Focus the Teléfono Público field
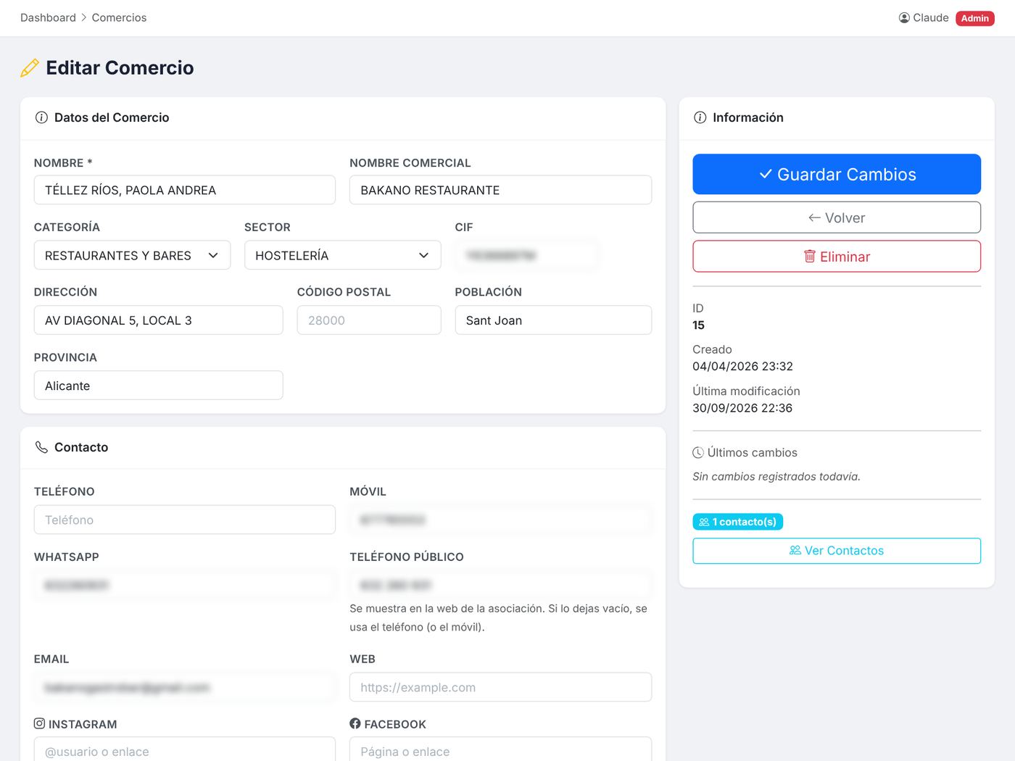This screenshot has width=1015, height=761. (500, 585)
